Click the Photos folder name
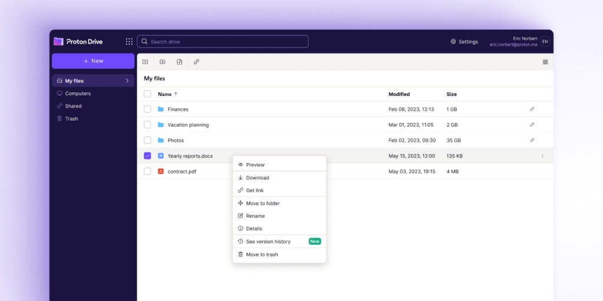603x301 pixels. click(x=175, y=140)
